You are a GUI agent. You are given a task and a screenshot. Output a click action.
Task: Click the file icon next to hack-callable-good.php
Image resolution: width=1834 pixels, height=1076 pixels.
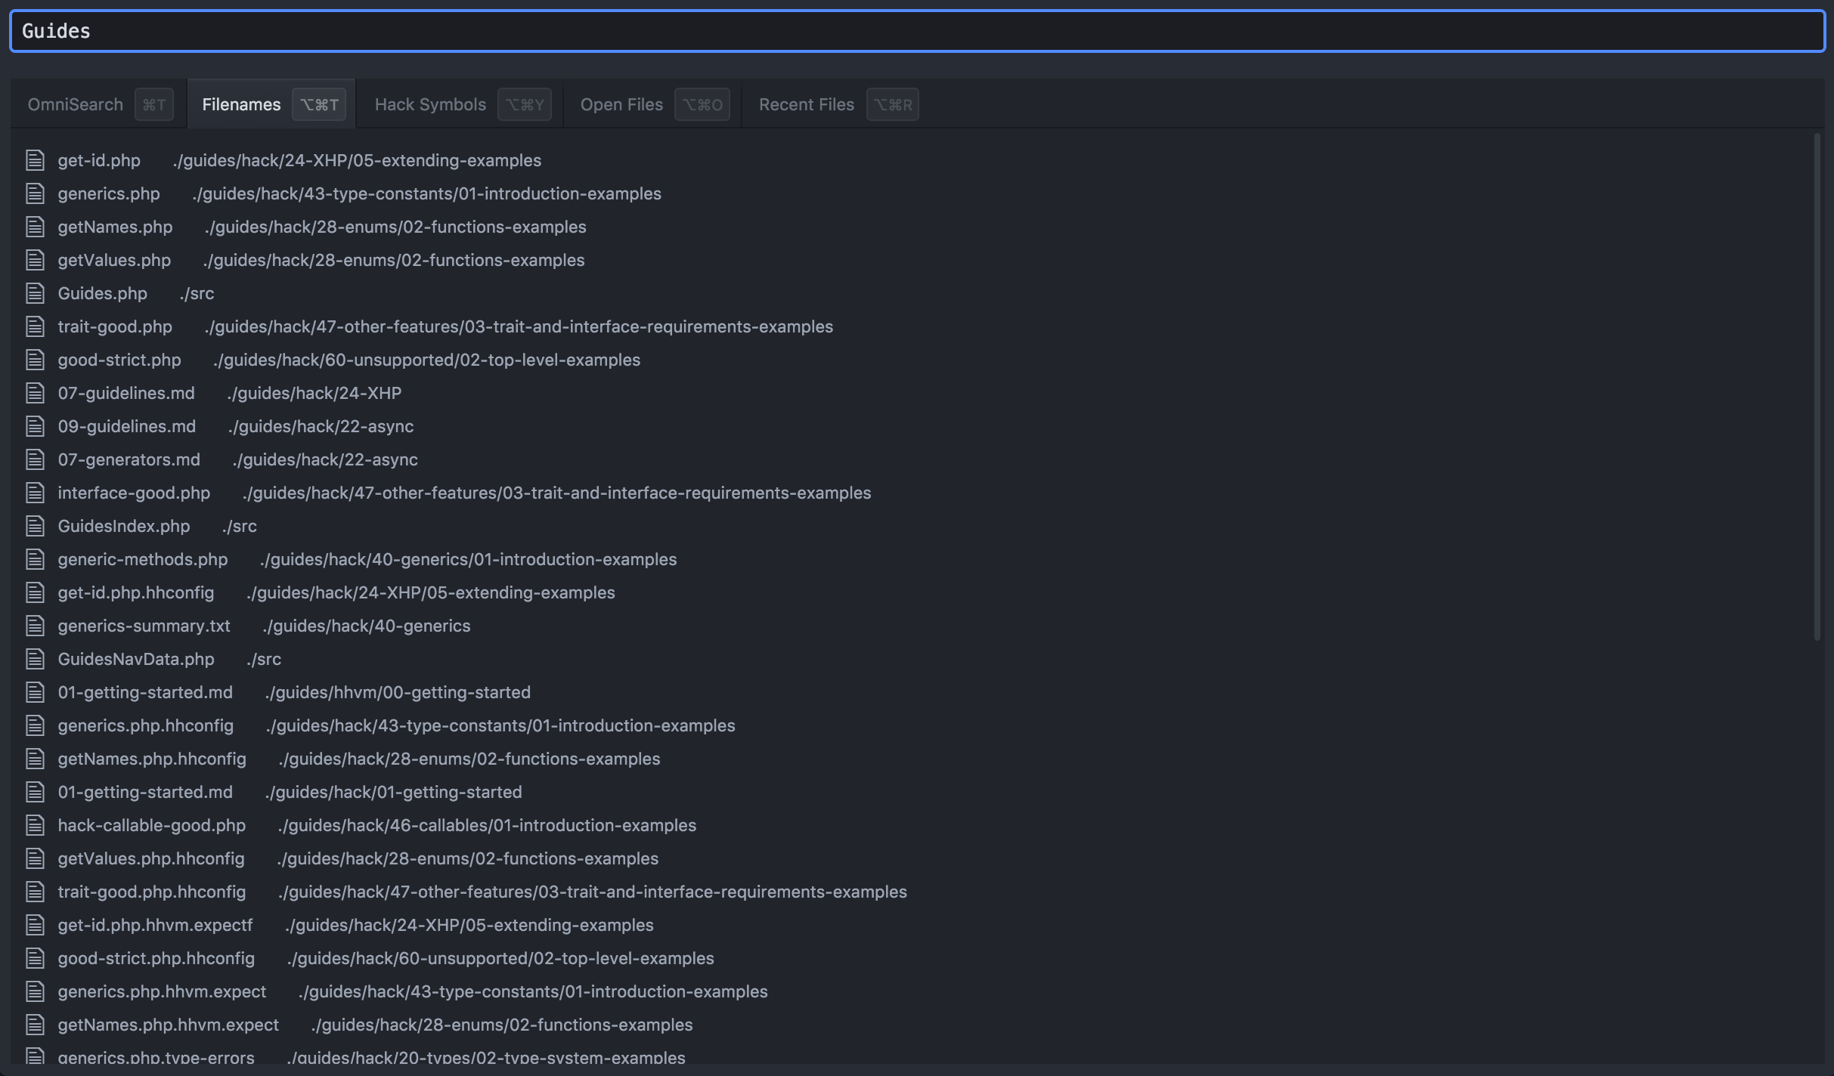35,824
